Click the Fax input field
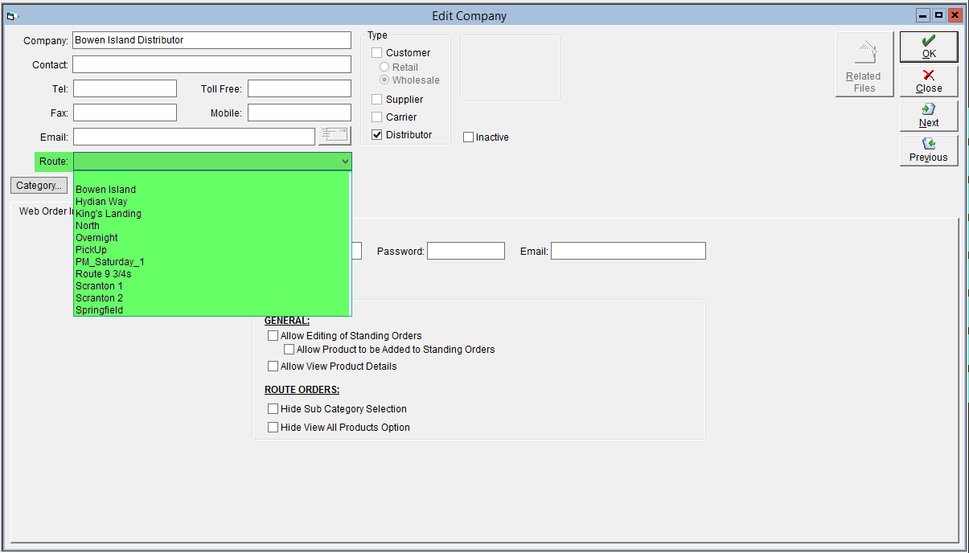Viewport: 969px width, 553px height. [125, 113]
